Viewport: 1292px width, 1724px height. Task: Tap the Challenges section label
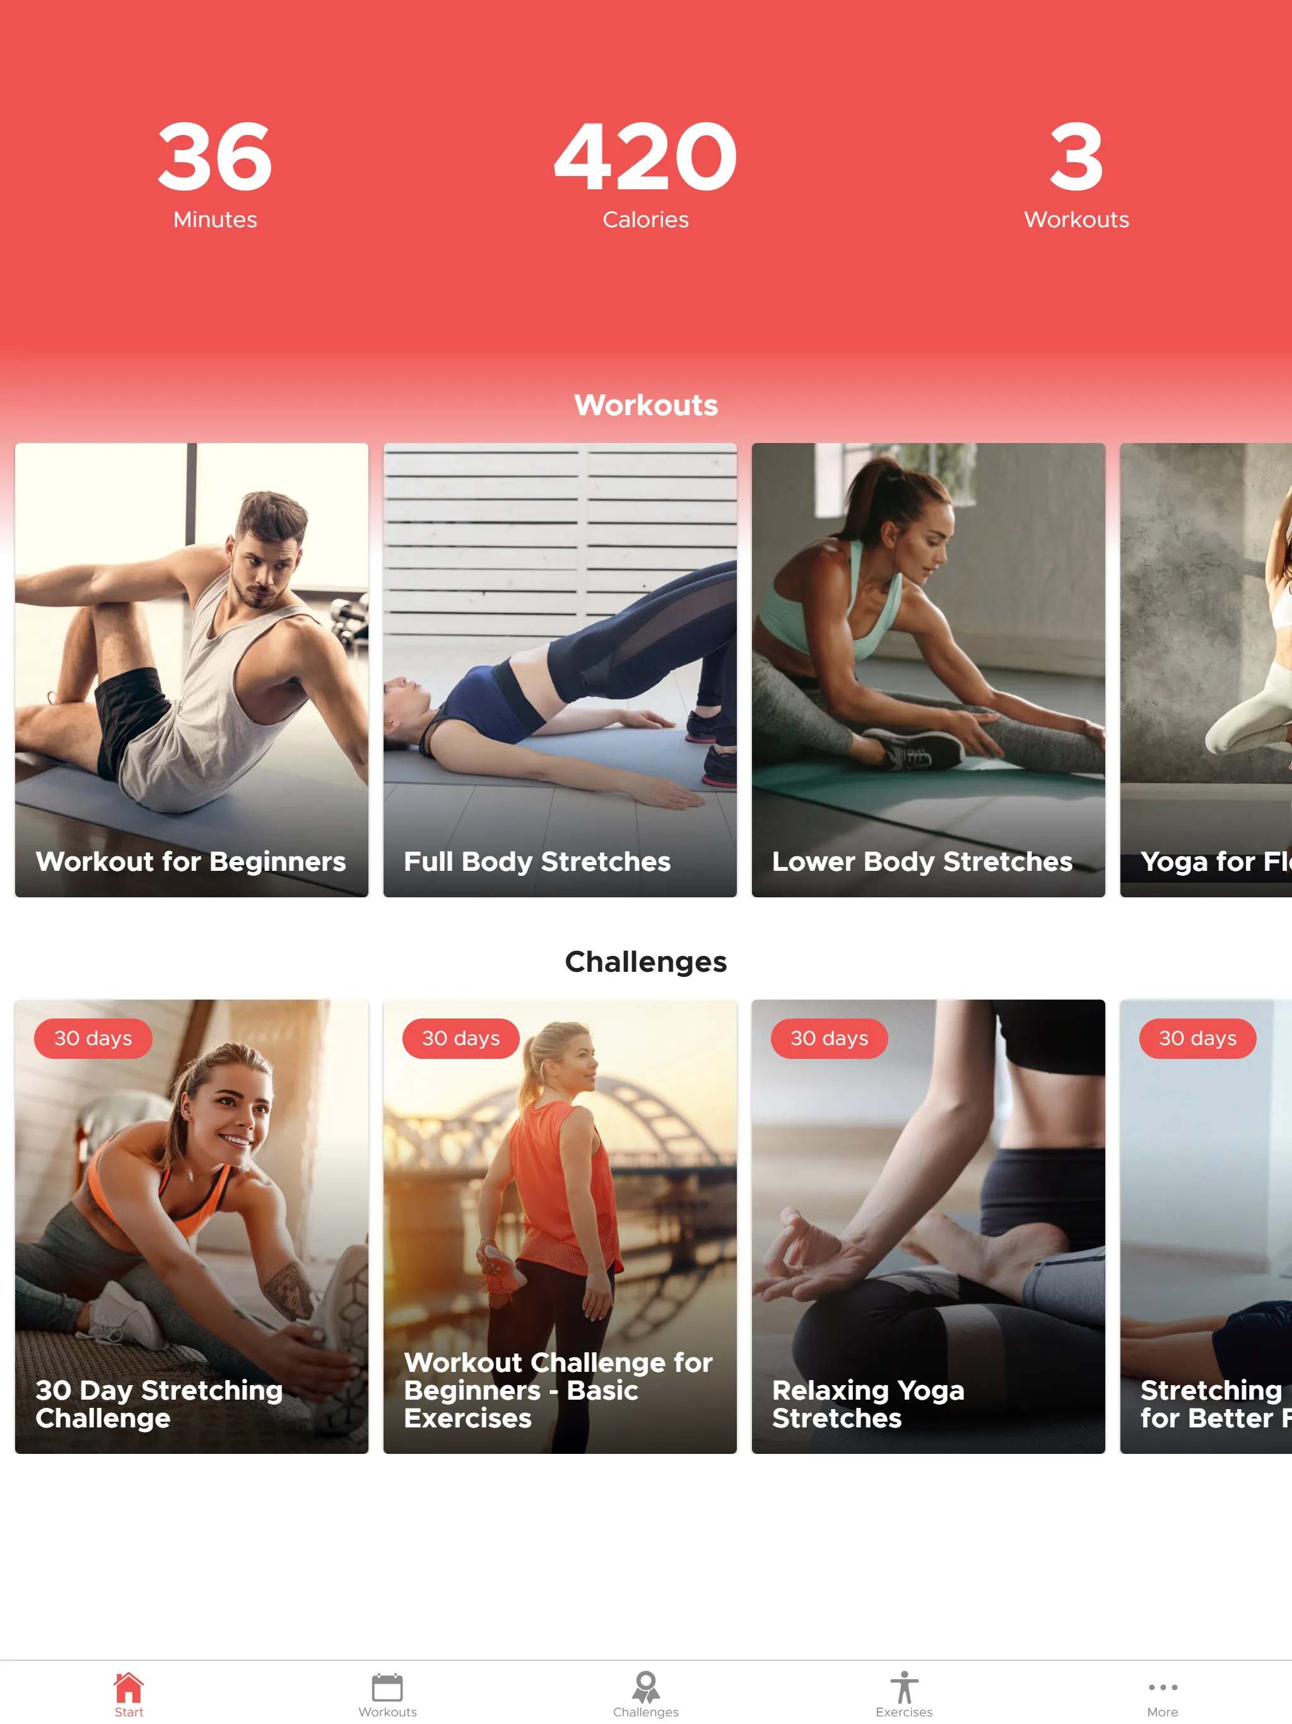pyautogui.click(x=646, y=961)
